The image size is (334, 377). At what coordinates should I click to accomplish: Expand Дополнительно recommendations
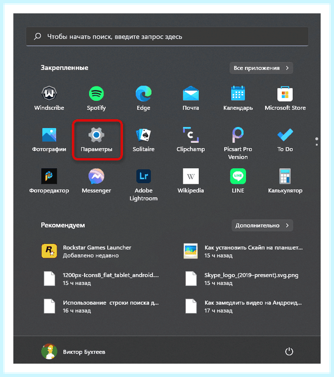262,226
